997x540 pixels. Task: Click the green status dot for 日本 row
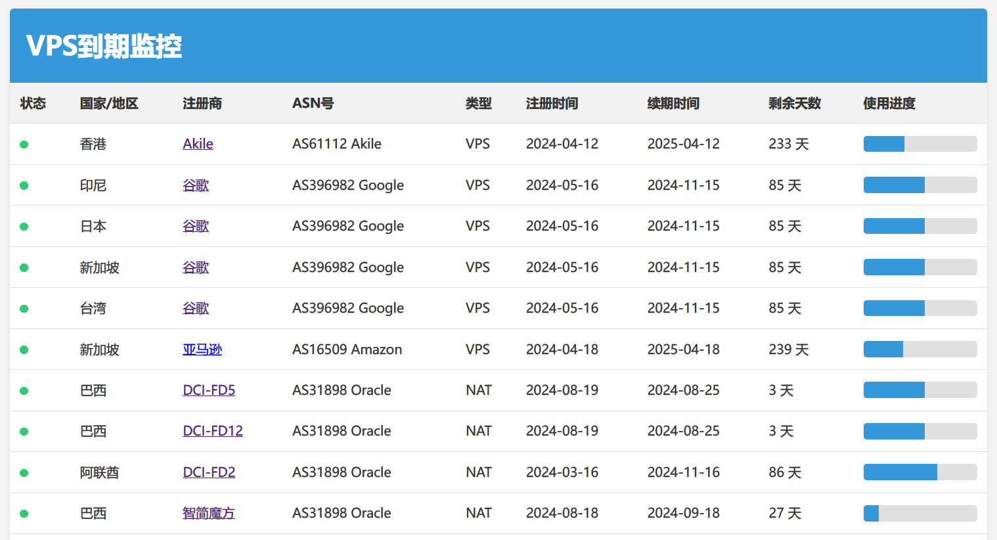(24, 227)
